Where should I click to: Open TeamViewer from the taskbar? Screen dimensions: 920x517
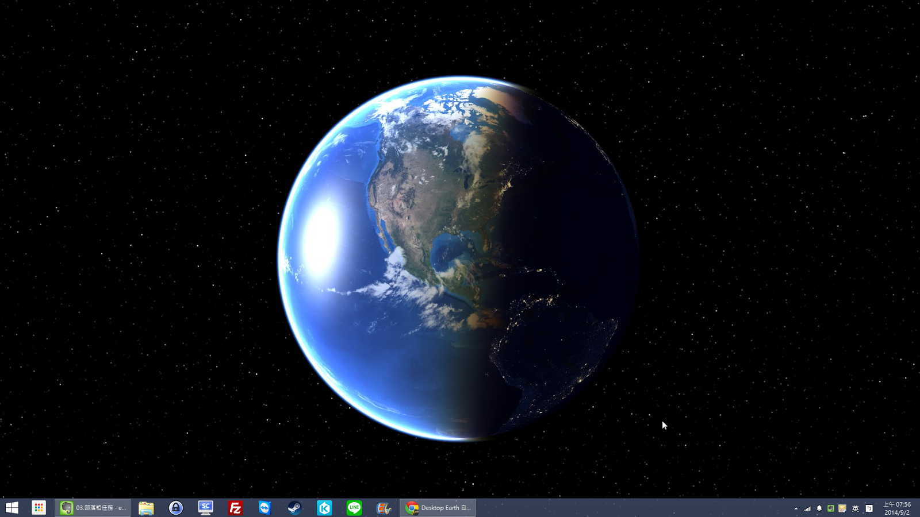(x=264, y=508)
